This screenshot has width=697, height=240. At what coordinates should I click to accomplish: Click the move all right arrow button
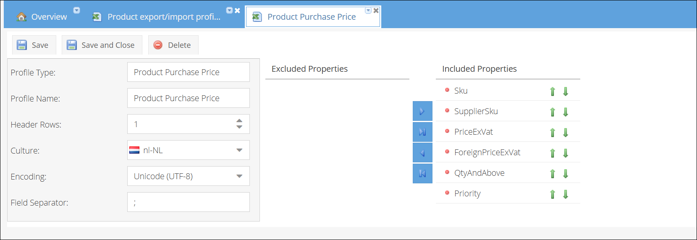[x=422, y=132]
